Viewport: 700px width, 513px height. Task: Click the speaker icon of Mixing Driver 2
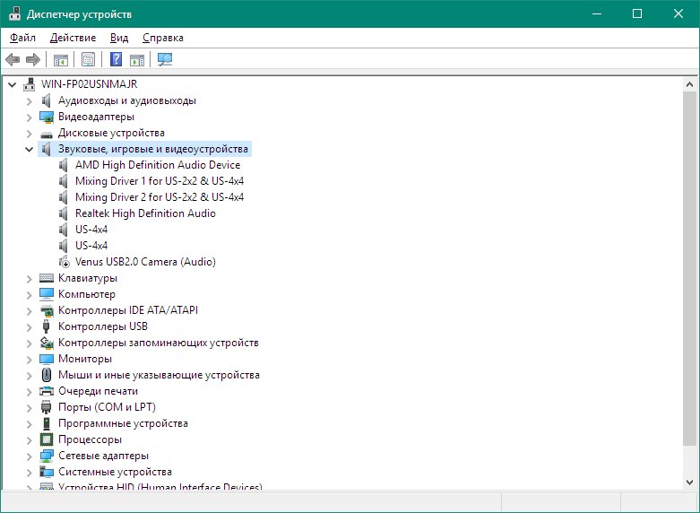[x=64, y=197]
